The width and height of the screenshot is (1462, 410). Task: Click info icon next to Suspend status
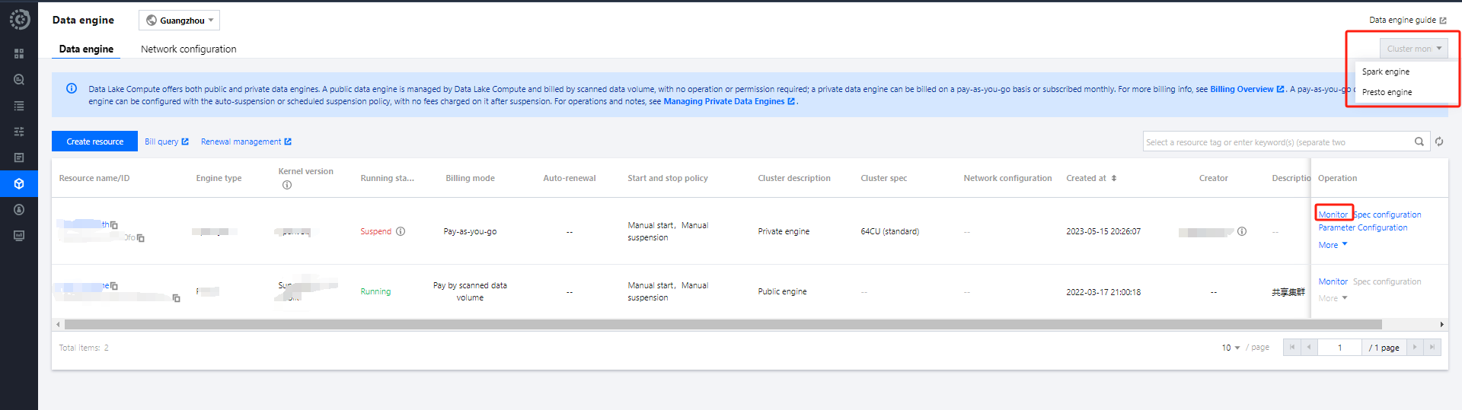coord(401,231)
